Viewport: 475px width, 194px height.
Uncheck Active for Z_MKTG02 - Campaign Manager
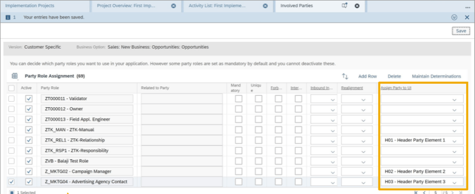click(29, 171)
